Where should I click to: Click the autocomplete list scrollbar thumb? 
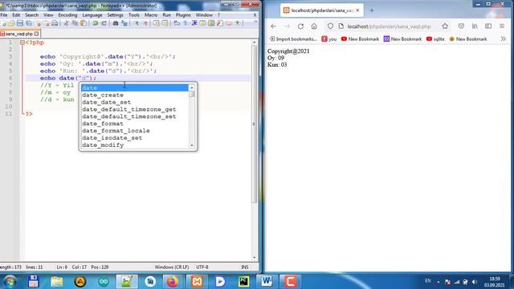coord(192,94)
